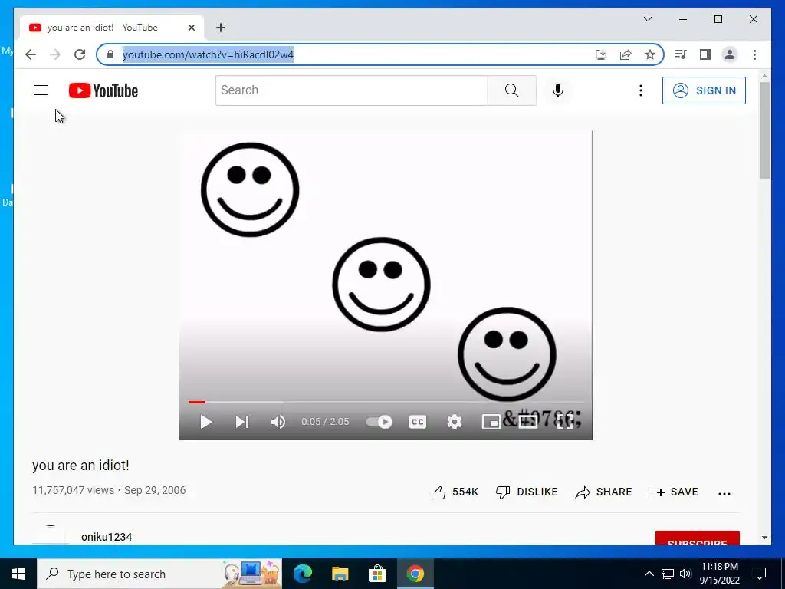Toggle the autoplay switch
785x589 pixels.
click(379, 422)
